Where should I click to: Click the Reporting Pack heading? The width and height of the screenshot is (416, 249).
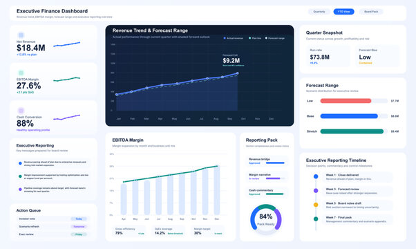[x=262, y=140]
